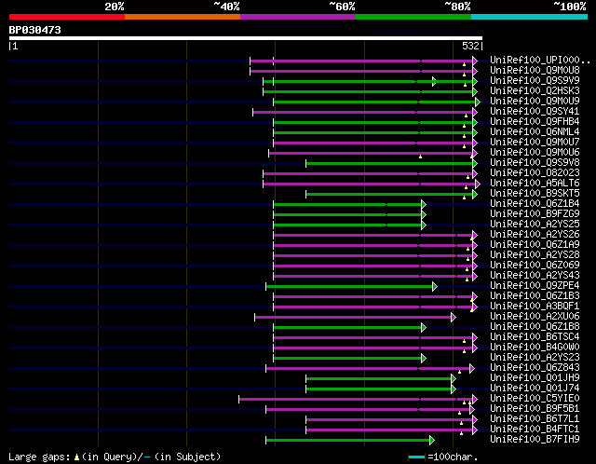The image size is (596, 464).
Task: Open the UniRef100_Q9M0U8 hit label
Action: (535, 71)
